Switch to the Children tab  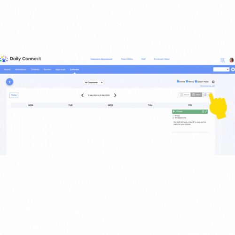point(35,70)
